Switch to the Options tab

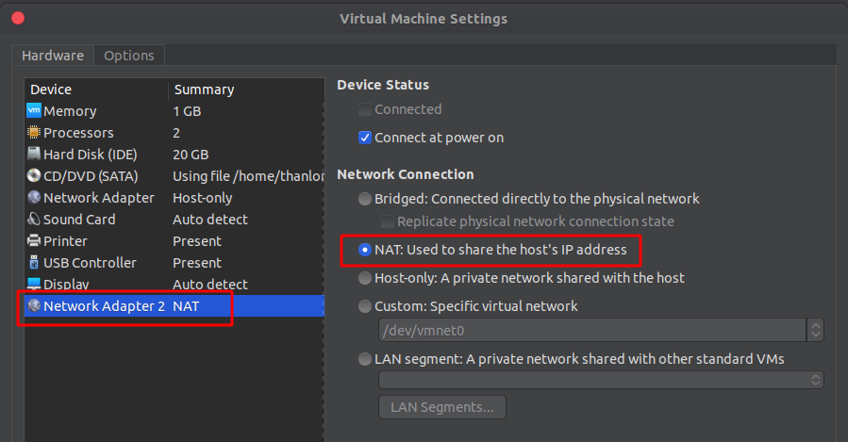129,56
